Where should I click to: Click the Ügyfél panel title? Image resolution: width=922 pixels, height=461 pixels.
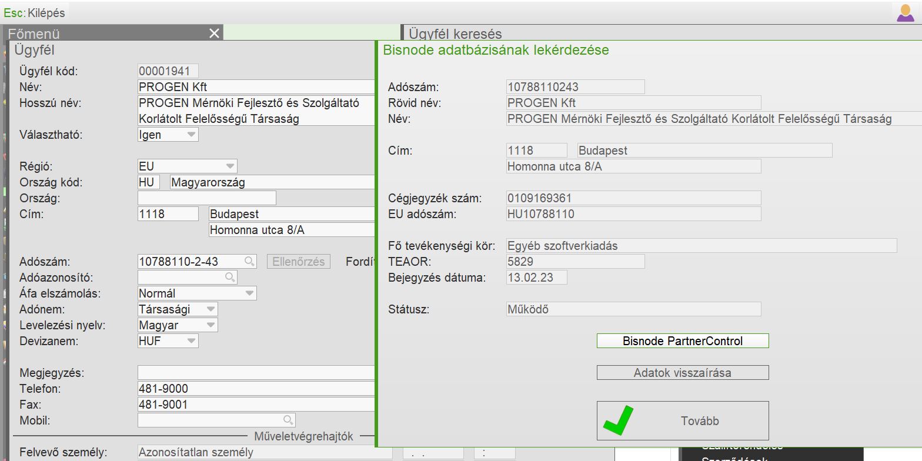click(x=35, y=51)
